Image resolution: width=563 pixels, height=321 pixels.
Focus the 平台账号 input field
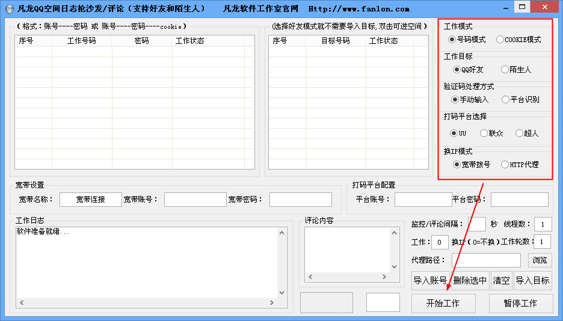point(423,200)
